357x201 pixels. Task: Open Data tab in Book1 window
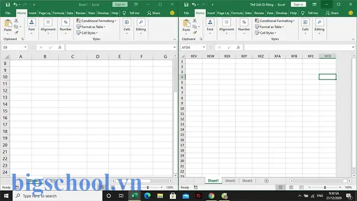pos(70,13)
